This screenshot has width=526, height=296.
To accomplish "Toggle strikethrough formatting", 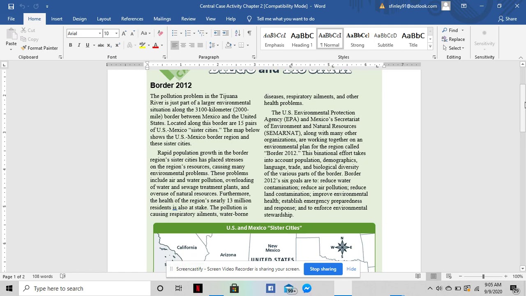I will coord(101,45).
